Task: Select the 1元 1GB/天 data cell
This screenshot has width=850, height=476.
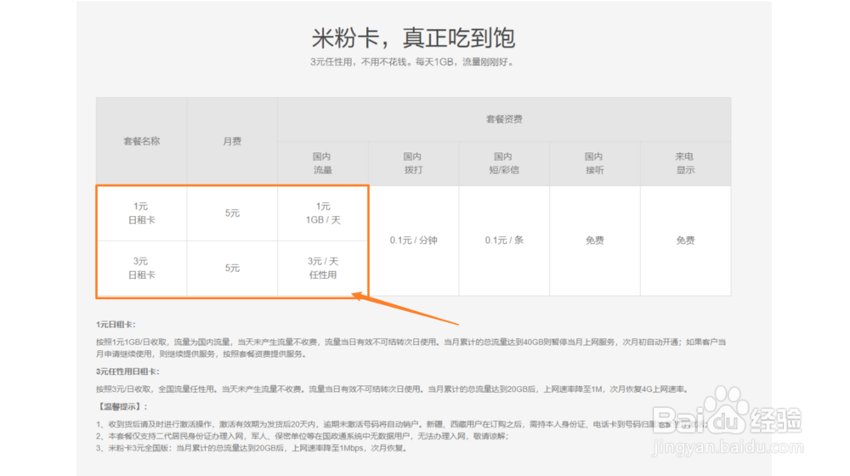Action: coord(322,213)
